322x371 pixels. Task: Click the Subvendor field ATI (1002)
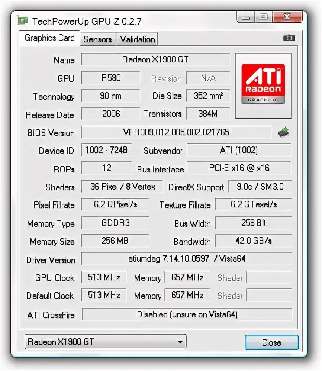pyautogui.click(x=239, y=150)
